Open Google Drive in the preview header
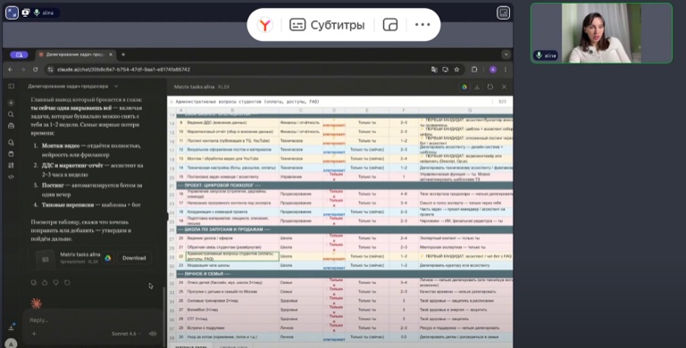The image size is (686, 348). (464, 87)
